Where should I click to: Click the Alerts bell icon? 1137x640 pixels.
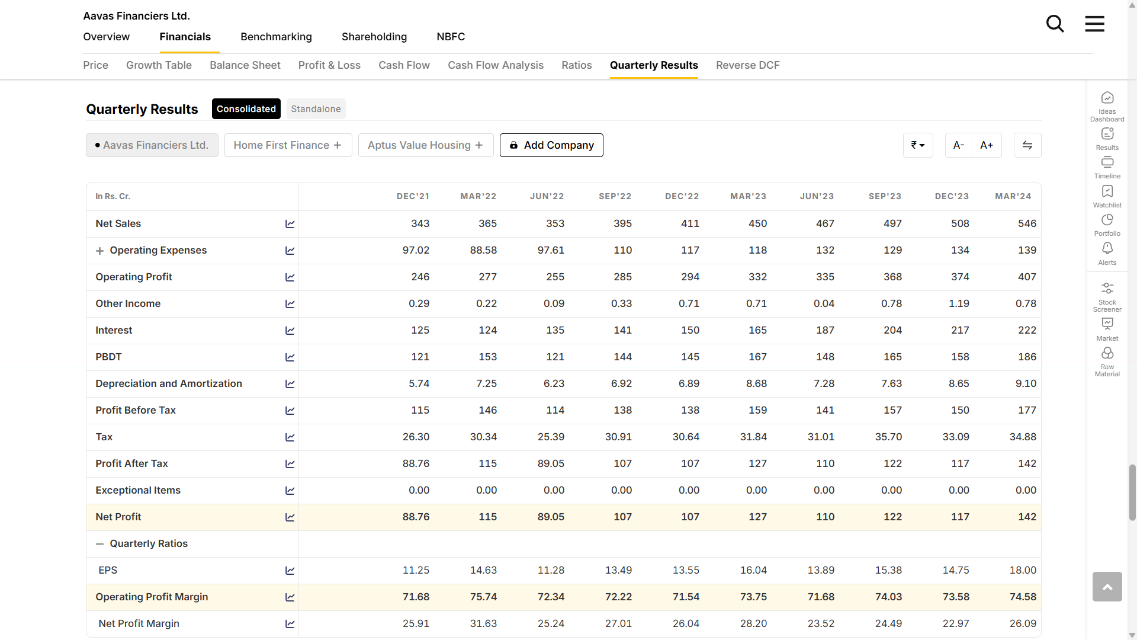coord(1107,253)
